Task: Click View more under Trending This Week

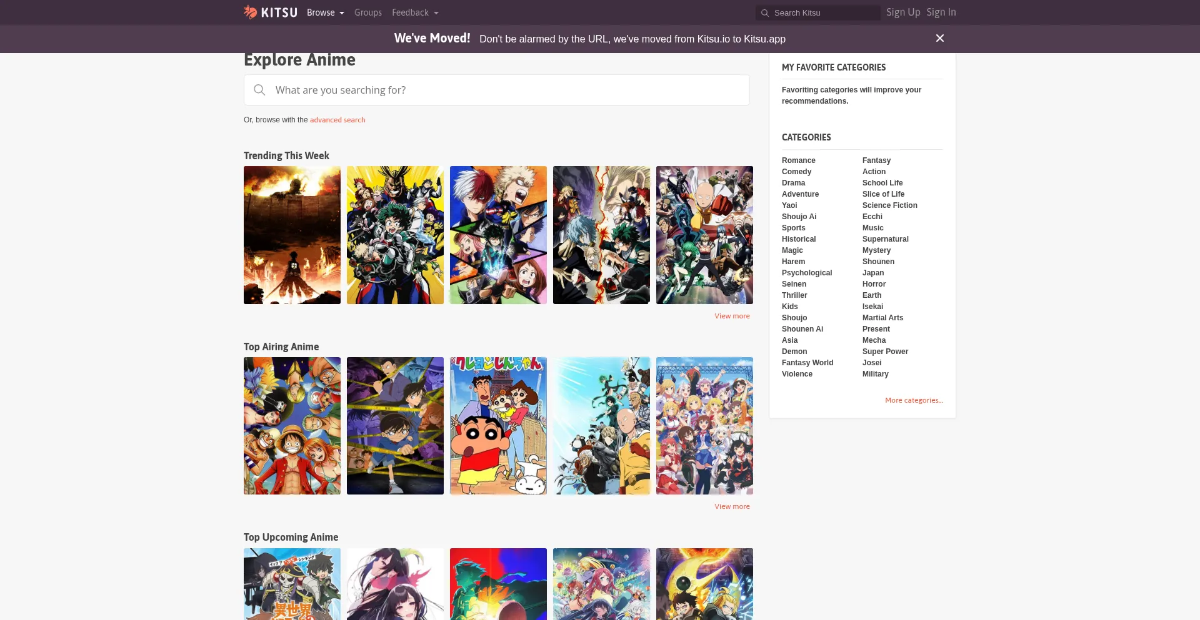Action: click(732, 316)
